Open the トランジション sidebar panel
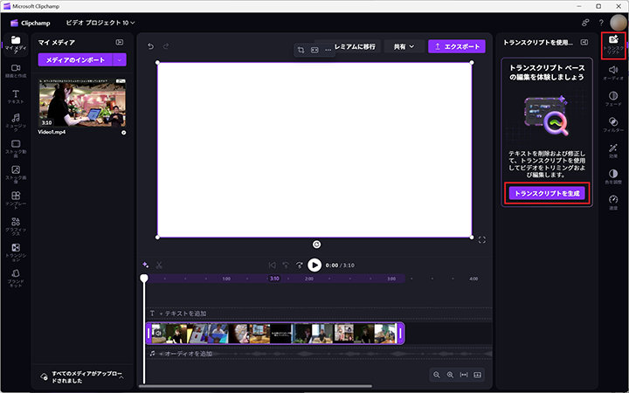 coord(16,252)
